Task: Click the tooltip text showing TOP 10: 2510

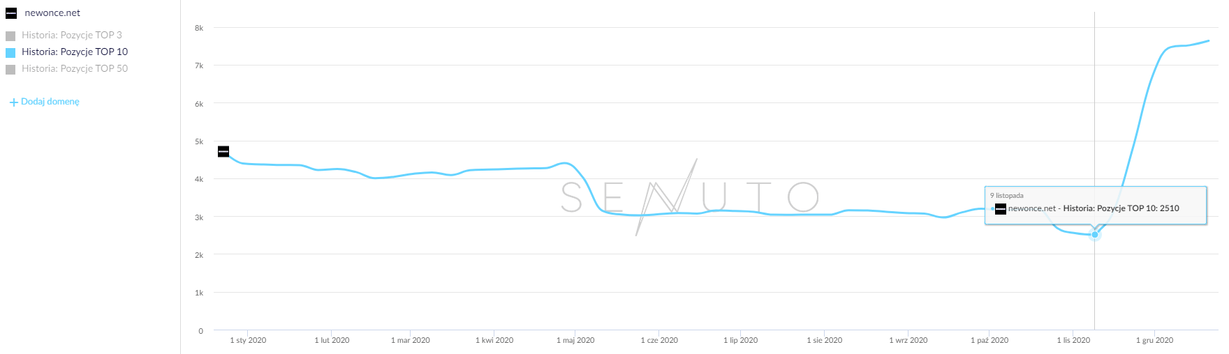Action: point(1094,208)
